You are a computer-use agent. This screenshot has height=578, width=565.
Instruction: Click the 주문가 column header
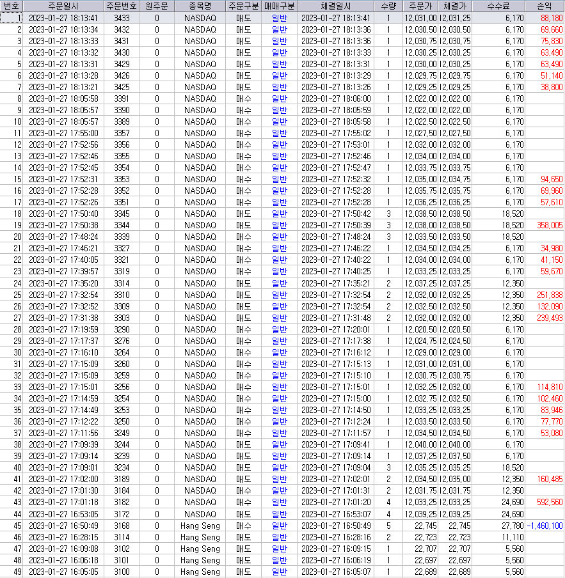coord(420,6)
